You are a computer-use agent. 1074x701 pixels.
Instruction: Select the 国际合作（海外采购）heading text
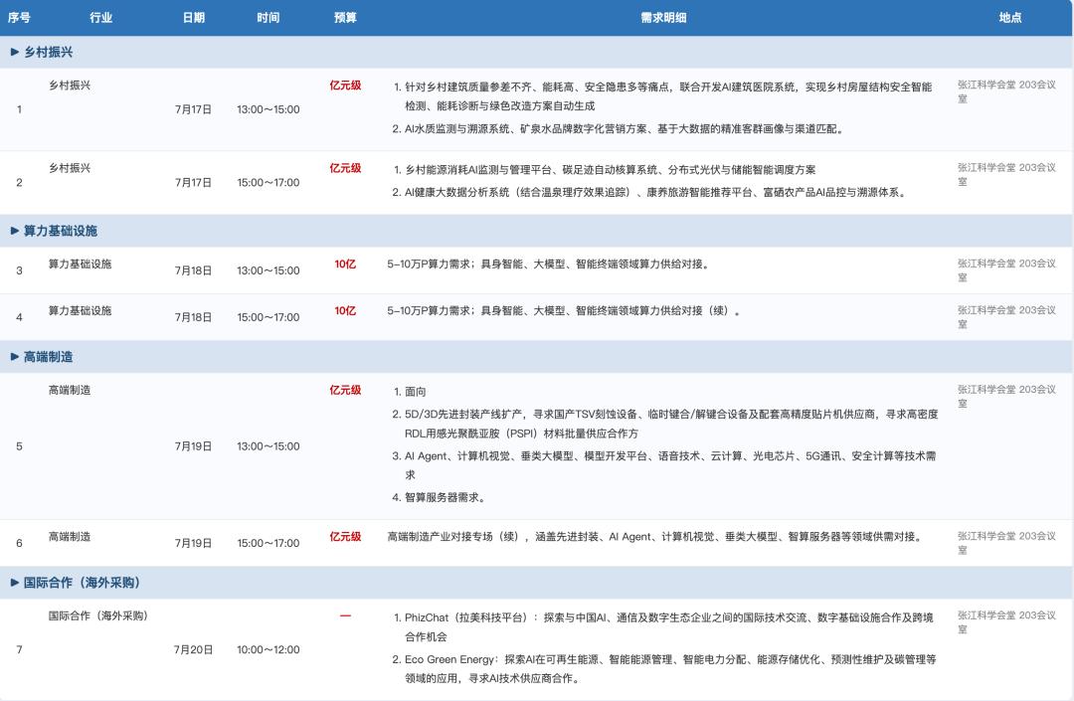point(82,583)
